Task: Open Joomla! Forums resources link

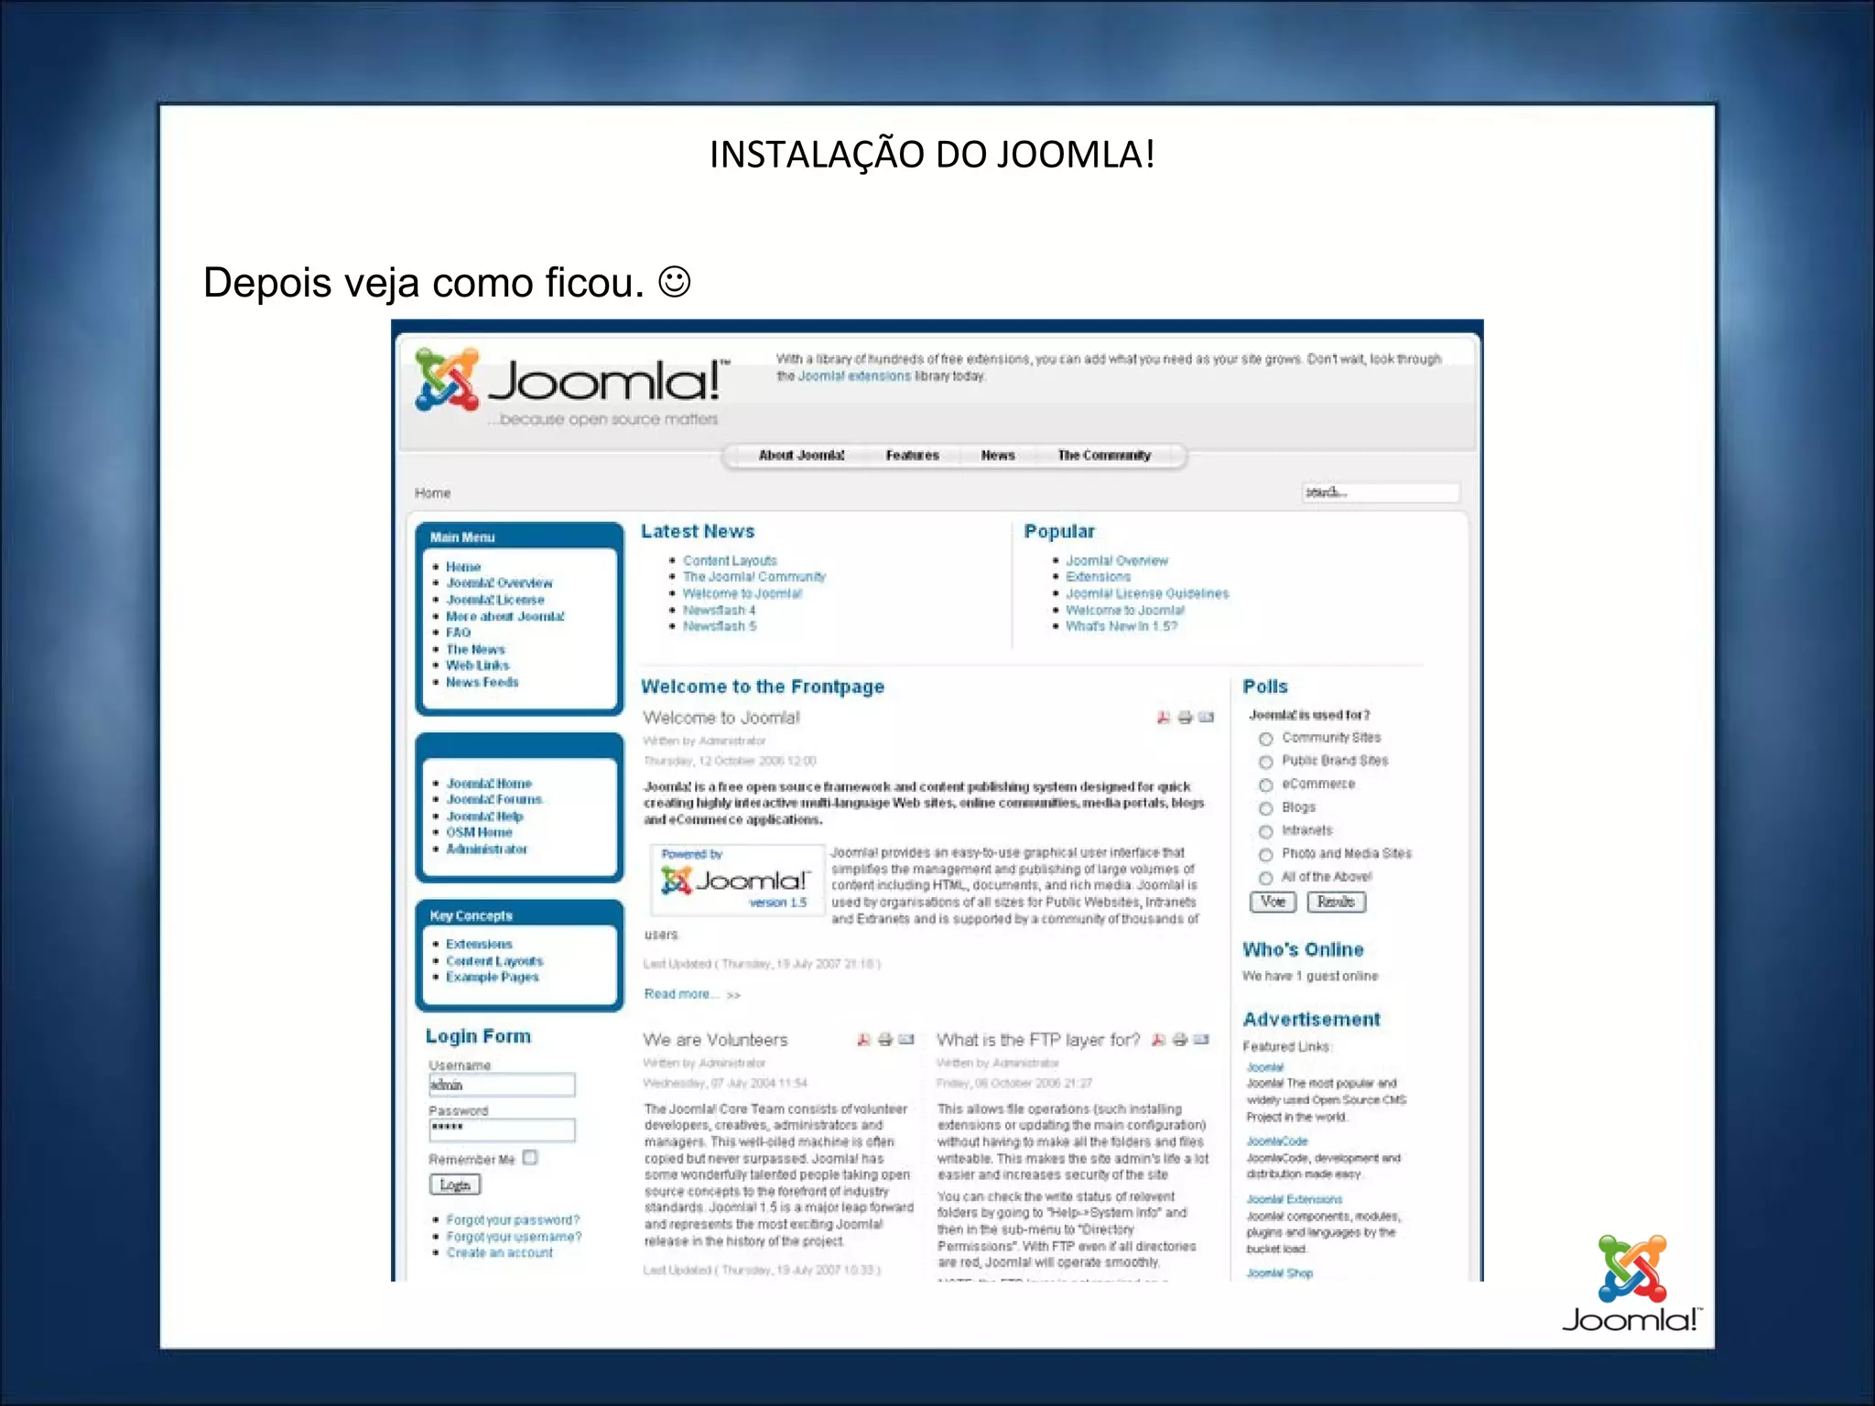Action: [x=494, y=799]
